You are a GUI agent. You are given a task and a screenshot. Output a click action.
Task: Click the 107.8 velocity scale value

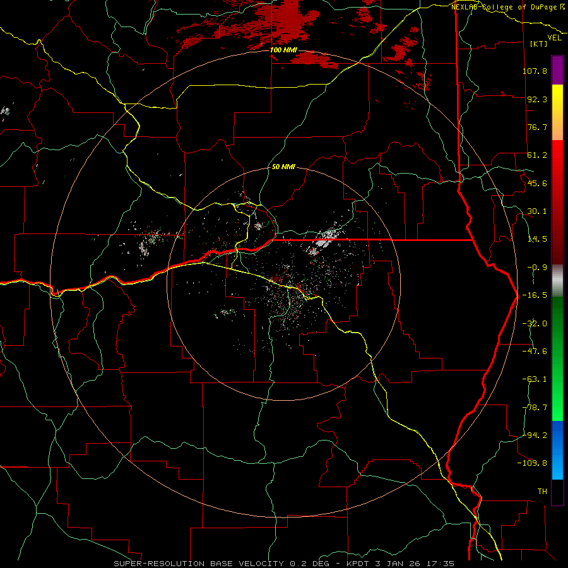[x=535, y=71]
